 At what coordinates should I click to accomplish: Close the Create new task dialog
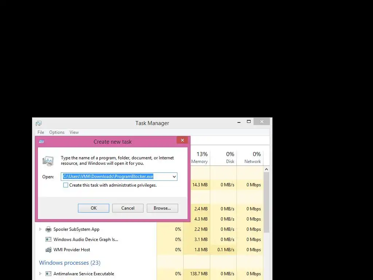[182, 140]
